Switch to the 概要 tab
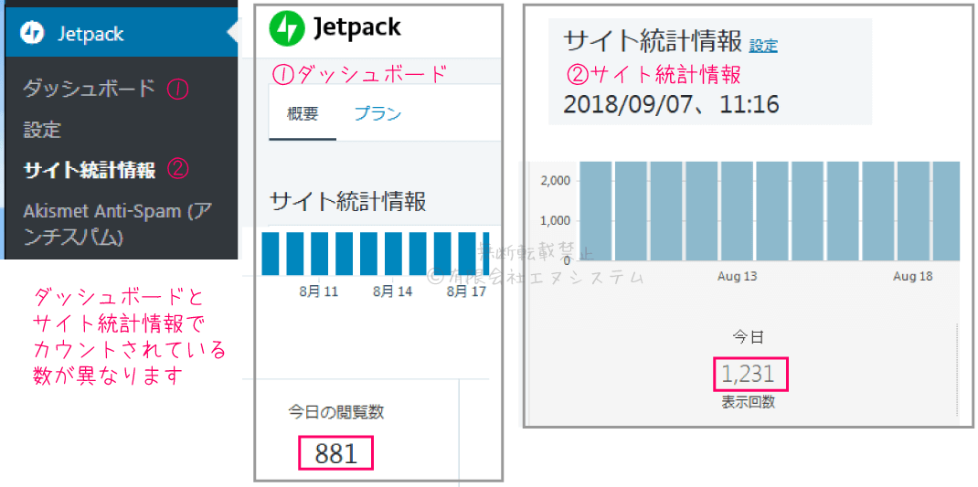 pyautogui.click(x=303, y=114)
